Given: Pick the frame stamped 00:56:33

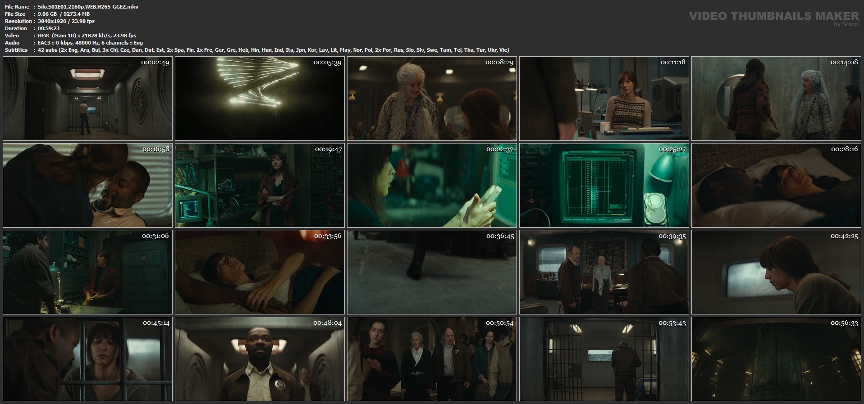Looking at the screenshot, I should pos(776,359).
